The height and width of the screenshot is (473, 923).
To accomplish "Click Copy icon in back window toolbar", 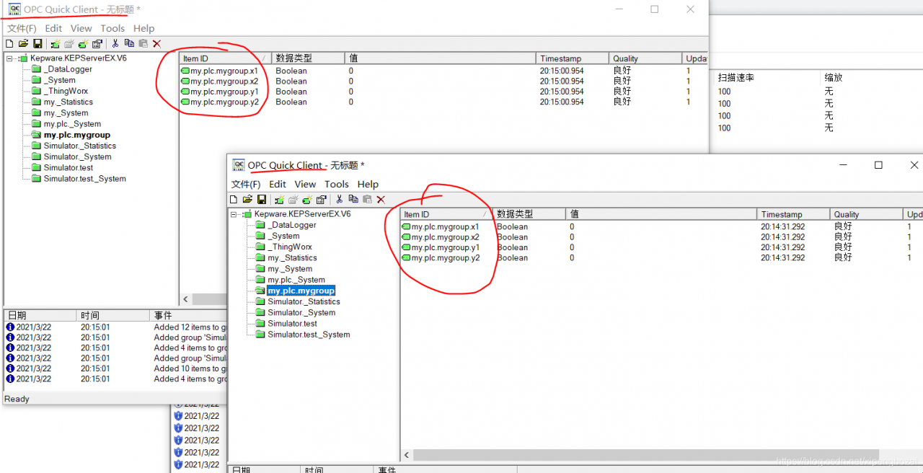I will pyautogui.click(x=129, y=44).
